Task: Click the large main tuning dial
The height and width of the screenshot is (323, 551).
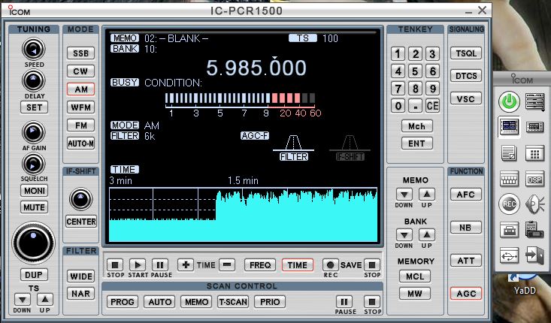Action: click(33, 243)
